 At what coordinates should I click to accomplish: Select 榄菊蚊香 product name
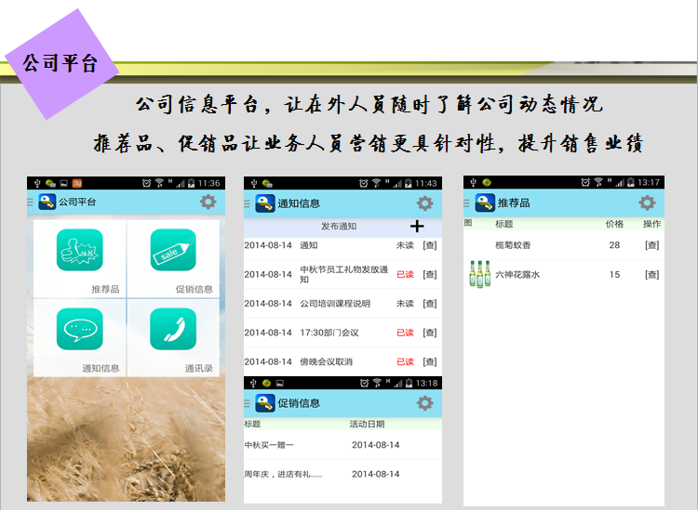513,245
